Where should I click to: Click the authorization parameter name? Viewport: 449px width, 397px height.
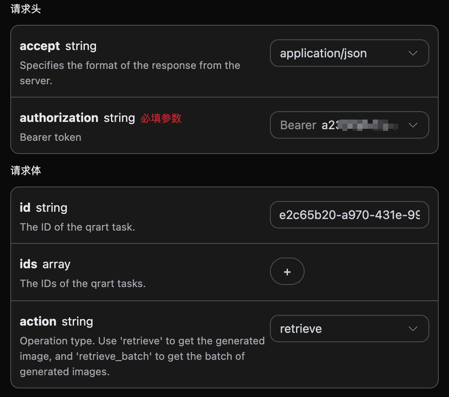point(59,118)
